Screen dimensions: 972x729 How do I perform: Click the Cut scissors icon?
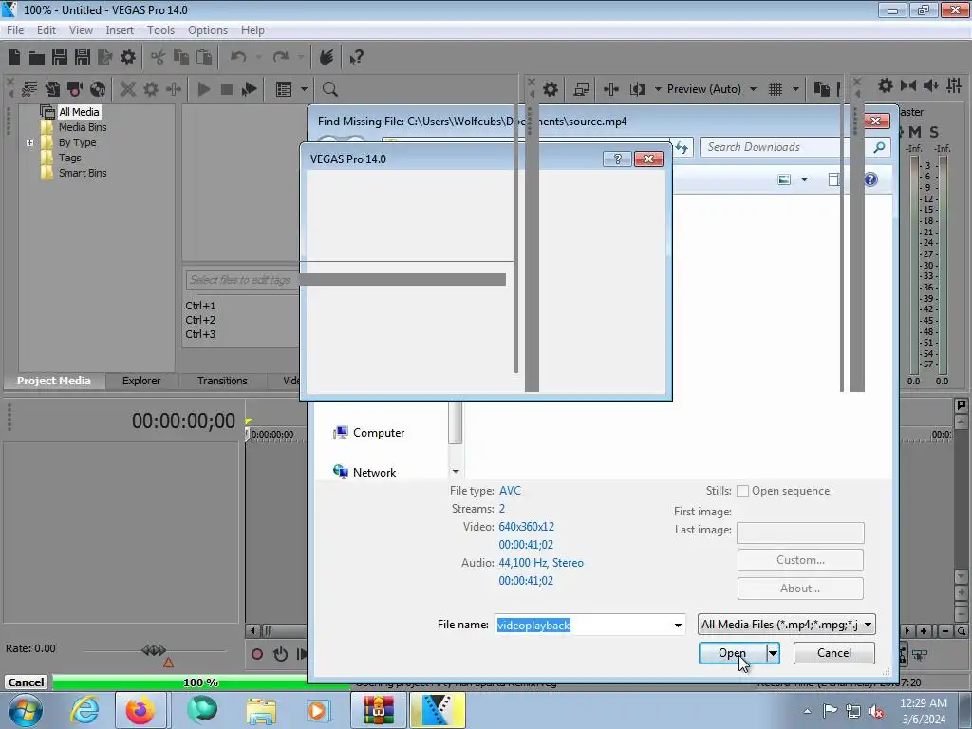click(x=159, y=57)
